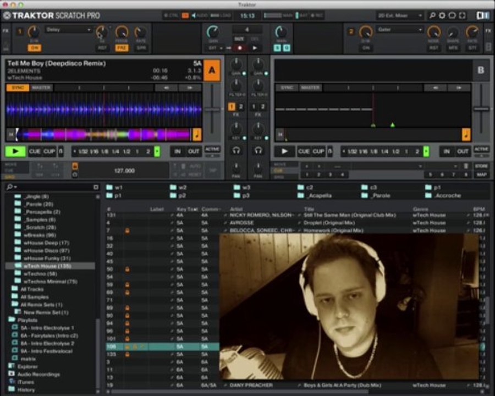Play the audio recorder playback button
Viewport: 495px width, 396px height.
point(255,48)
